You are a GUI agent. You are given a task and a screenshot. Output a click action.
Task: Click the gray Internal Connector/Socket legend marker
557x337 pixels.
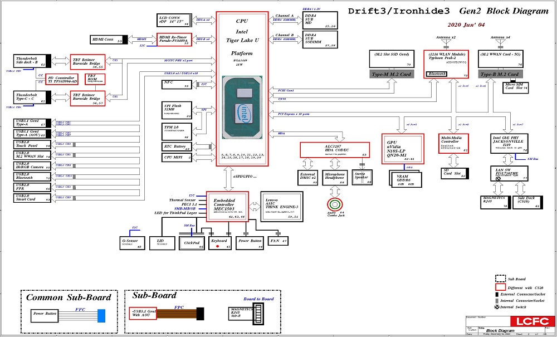[x=497, y=300]
